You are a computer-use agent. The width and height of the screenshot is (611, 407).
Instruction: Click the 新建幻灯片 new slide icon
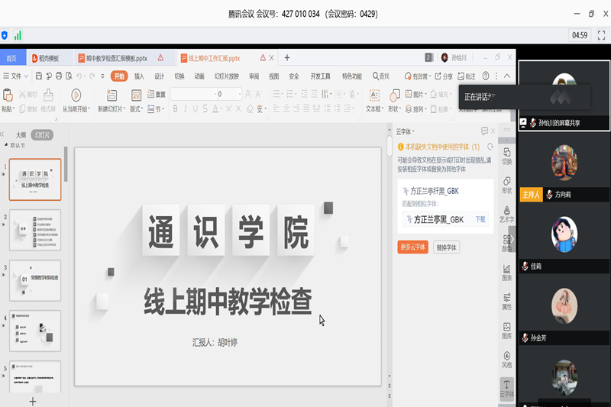[x=112, y=95]
